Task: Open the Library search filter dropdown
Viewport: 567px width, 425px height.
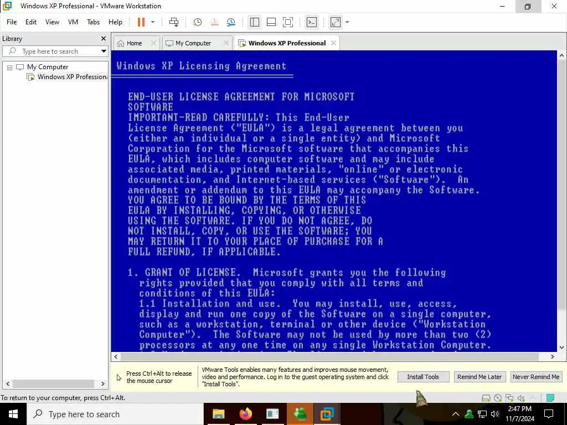Action: [x=104, y=51]
